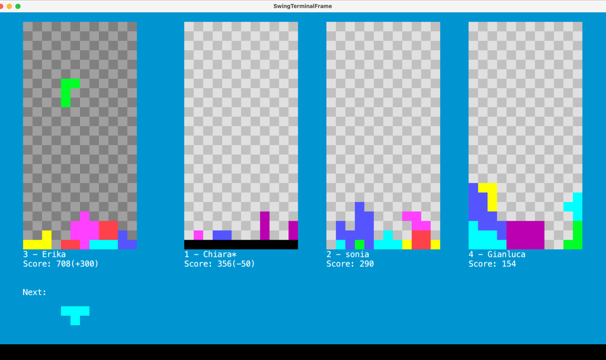Click the tall purple bar in Chiara's board
606x360 pixels.
click(x=265, y=226)
